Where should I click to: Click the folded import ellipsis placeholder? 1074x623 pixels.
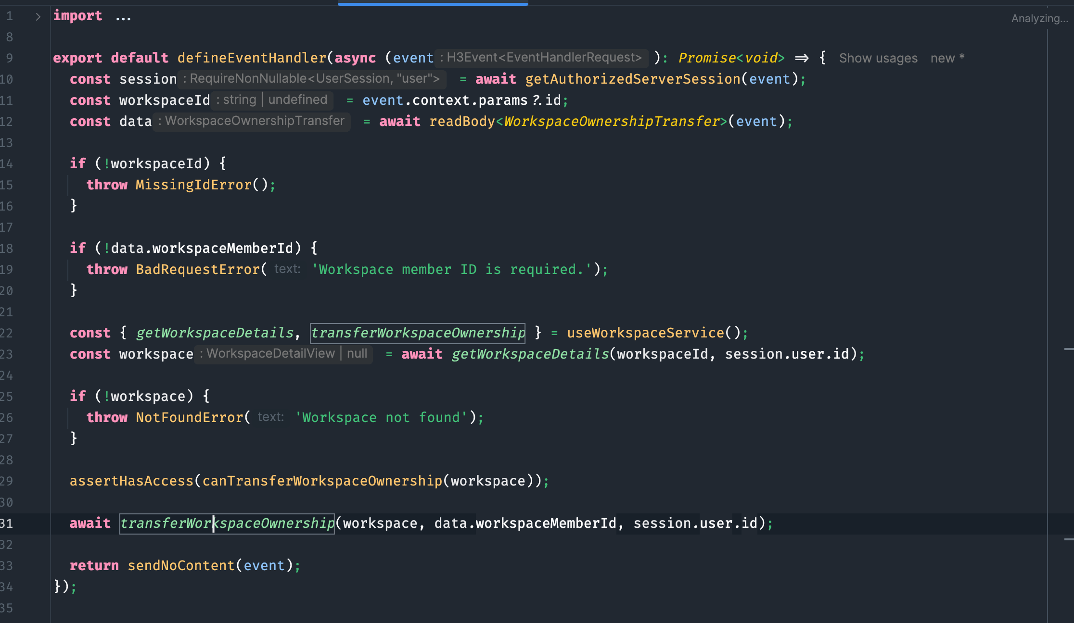tap(123, 17)
